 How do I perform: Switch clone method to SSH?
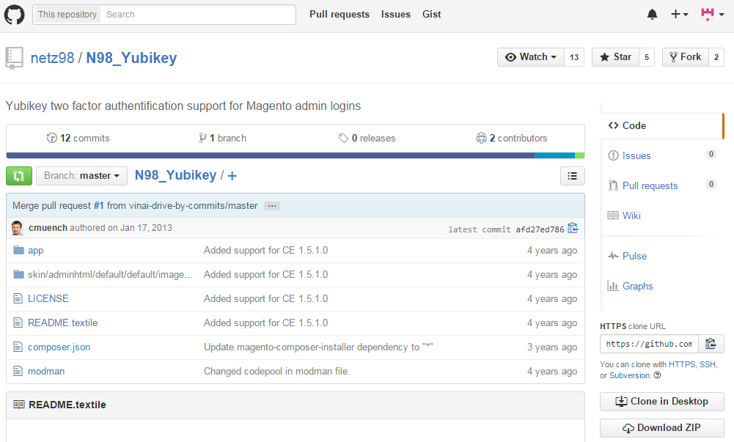(x=708, y=364)
